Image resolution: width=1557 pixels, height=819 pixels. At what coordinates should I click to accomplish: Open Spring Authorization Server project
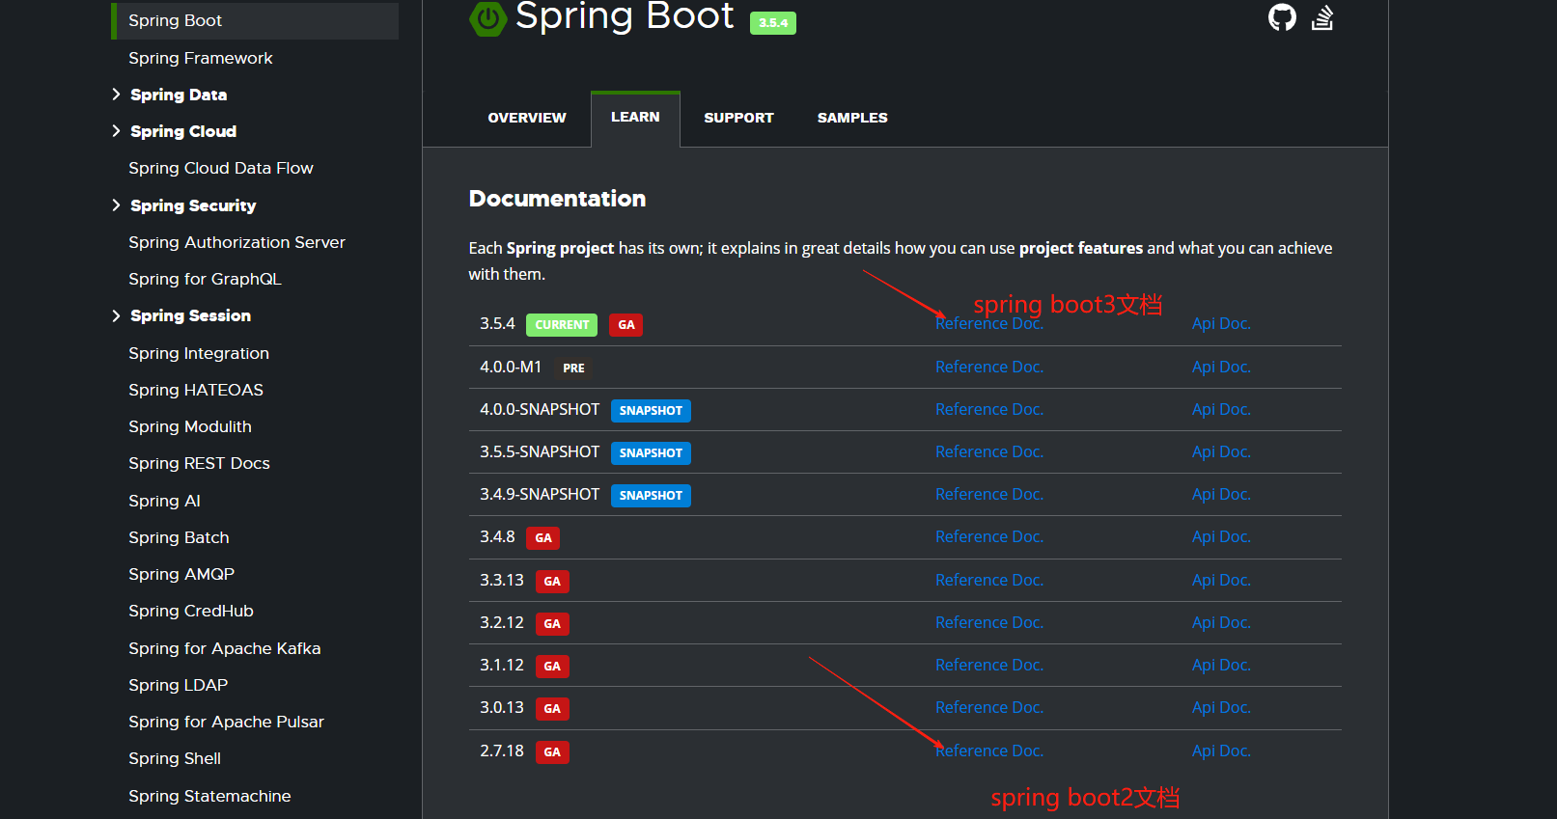pos(236,242)
